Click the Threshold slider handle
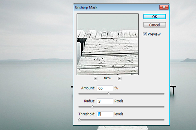 (79, 120)
